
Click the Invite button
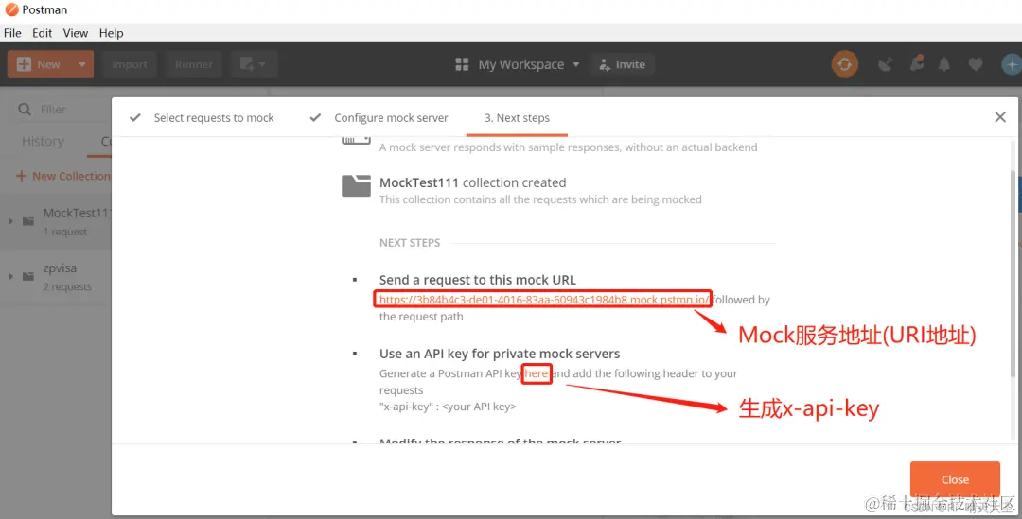[x=623, y=64]
